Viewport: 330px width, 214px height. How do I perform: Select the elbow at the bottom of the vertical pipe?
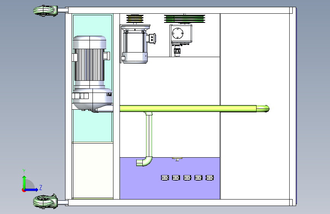[x=145, y=161]
